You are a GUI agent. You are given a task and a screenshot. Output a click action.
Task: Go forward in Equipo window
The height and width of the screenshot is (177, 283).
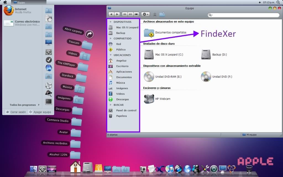pos(117,14)
